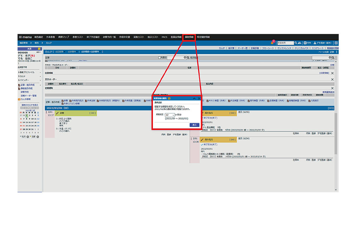
Task: Click the vertical scrollbar on the right
Action: point(336,132)
